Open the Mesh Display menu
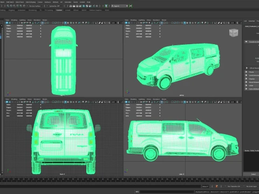 pyautogui.click(x=31, y=2)
